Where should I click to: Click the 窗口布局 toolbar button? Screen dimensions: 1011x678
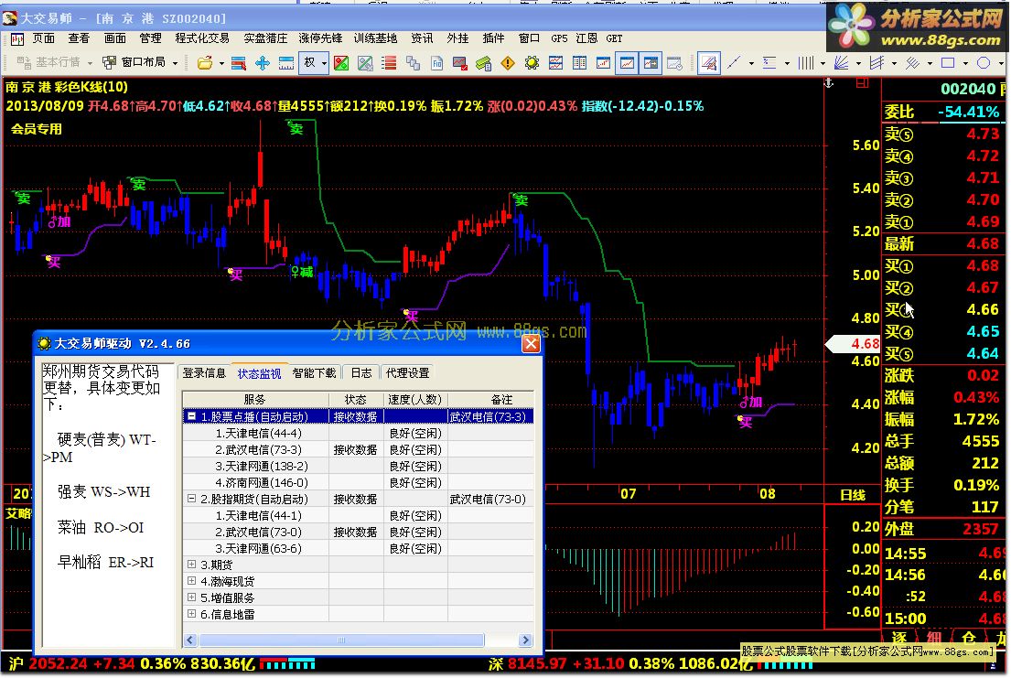pos(136,62)
